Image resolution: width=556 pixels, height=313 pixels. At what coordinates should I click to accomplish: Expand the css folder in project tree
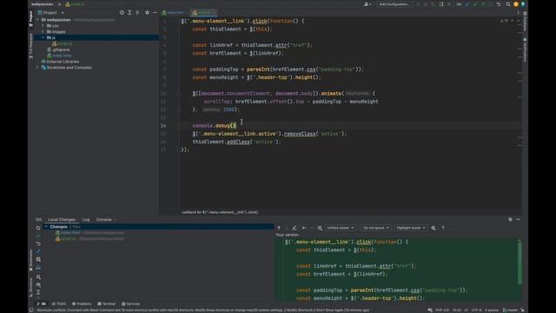(43, 25)
